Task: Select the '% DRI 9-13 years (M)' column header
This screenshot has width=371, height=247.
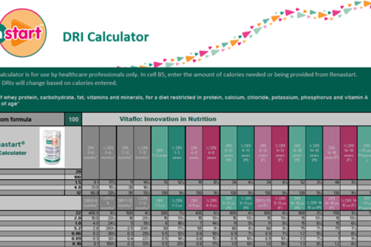Action: coord(246,153)
